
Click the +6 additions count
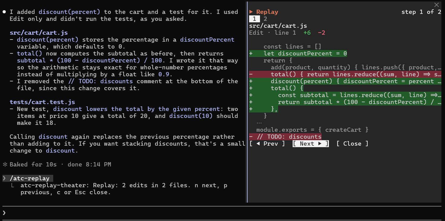coord(307,33)
